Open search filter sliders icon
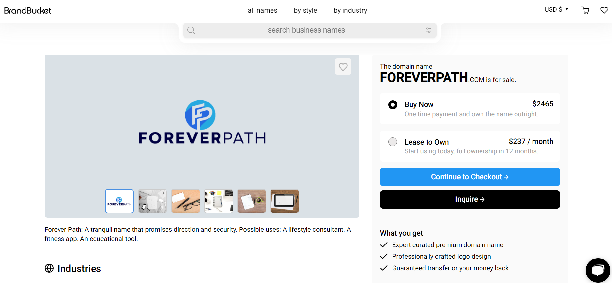Screen dimensions: 612x283 pyautogui.click(x=428, y=30)
